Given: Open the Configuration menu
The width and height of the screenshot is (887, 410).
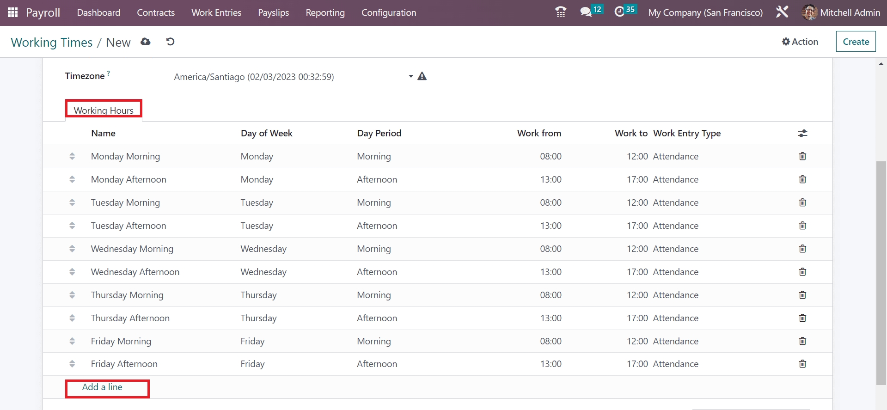Looking at the screenshot, I should tap(388, 12).
